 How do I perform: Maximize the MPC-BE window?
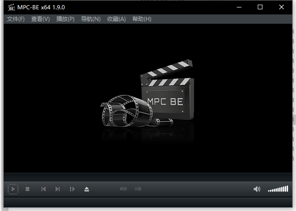click(260, 7)
